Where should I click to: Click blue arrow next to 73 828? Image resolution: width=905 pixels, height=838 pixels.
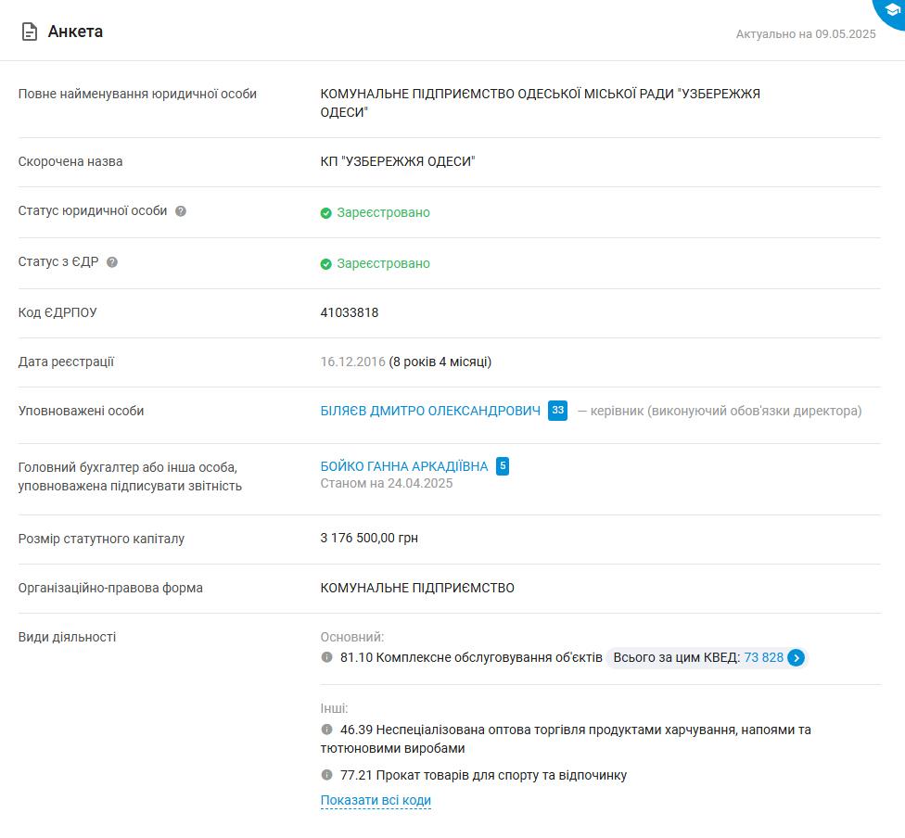pos(796,657)
